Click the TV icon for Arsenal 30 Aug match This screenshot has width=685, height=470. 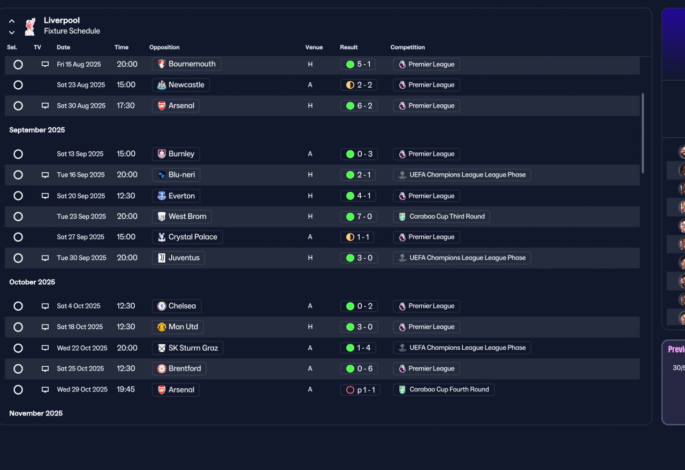(45, 106)
